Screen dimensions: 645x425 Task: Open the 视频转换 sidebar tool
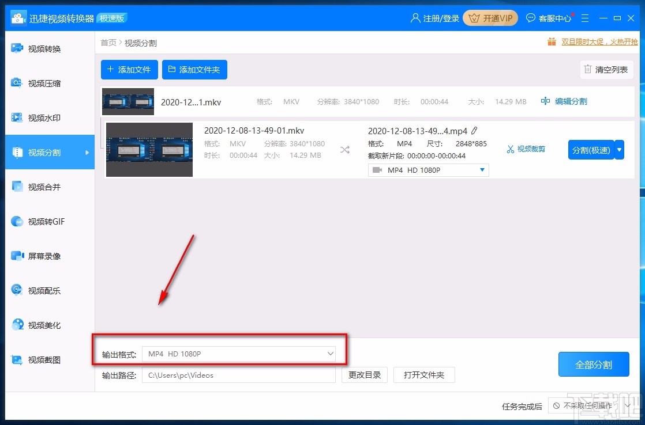tap(43, 48)
